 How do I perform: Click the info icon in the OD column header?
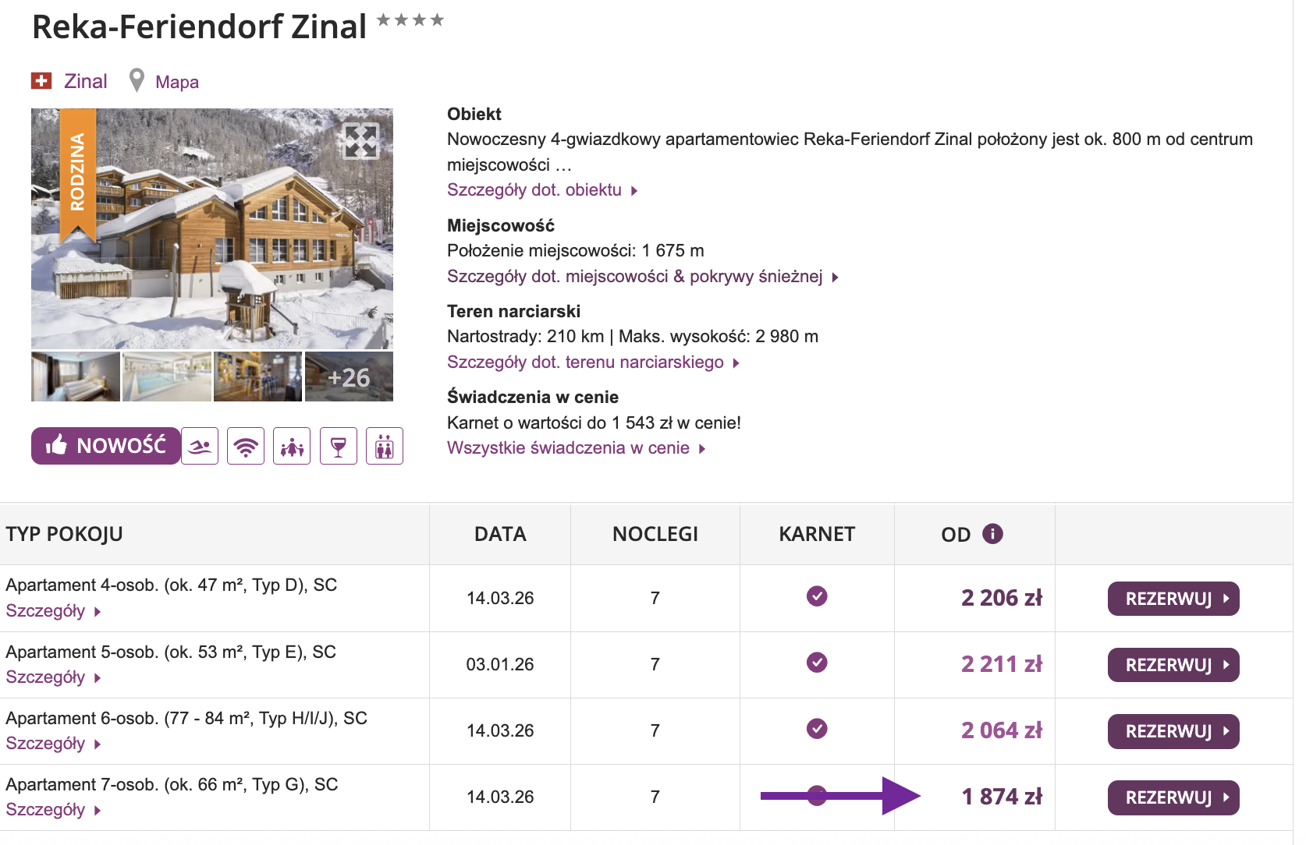click(x=992, y=533)
